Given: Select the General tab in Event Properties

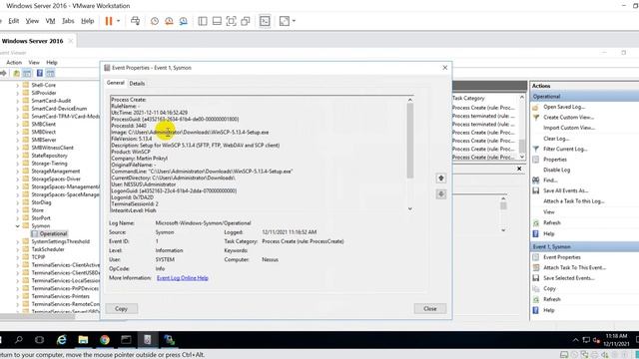Looking at the screenshot, I should point(116,83).
